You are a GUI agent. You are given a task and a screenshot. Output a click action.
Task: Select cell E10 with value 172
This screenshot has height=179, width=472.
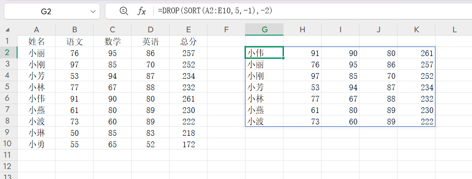coord(189,144)
